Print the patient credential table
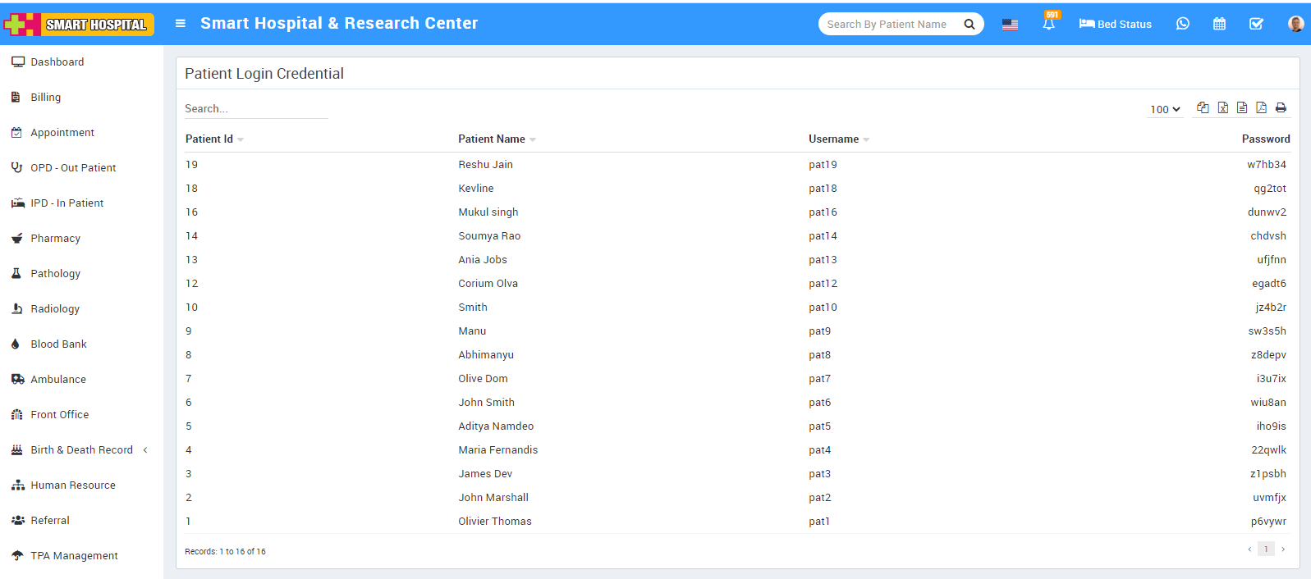This screenshot has width=1311, height=579. pyautogui.click(x=1281, y=107)
